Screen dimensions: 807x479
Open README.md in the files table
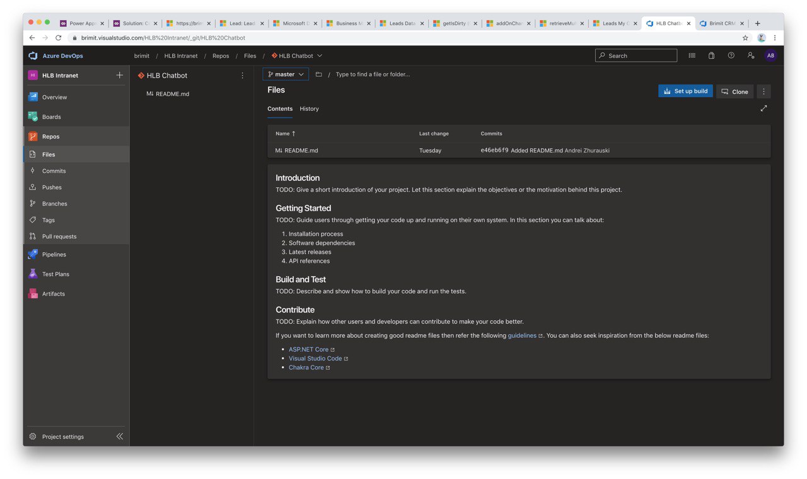coord(301,151)
